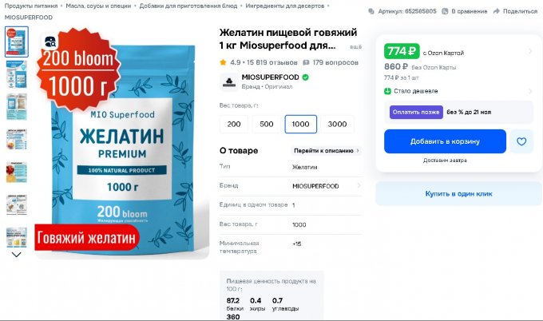Click Купить в один клик button
The image size is (543, 321).
(x=458, y=193)
